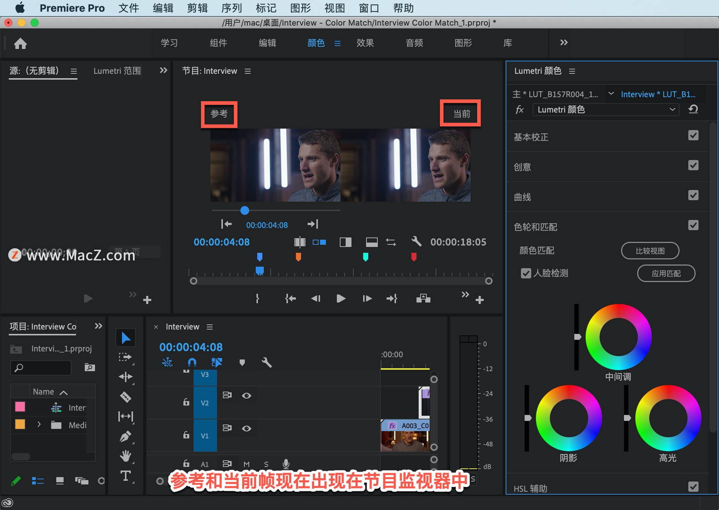
Task: Switch to the 效果 workspace tab
Action: pyautogui.click(x=365, y=43)
